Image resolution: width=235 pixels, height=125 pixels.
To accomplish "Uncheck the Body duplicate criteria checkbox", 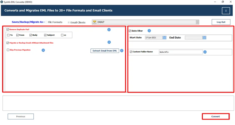I will [x=31, y=35].
